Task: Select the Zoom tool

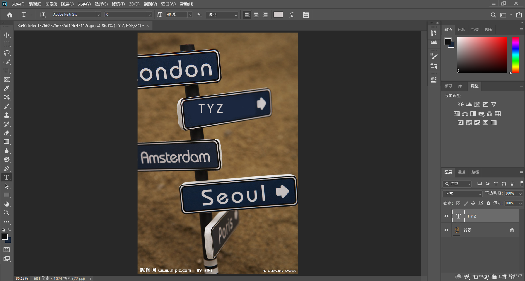Action: click(7, 213)
